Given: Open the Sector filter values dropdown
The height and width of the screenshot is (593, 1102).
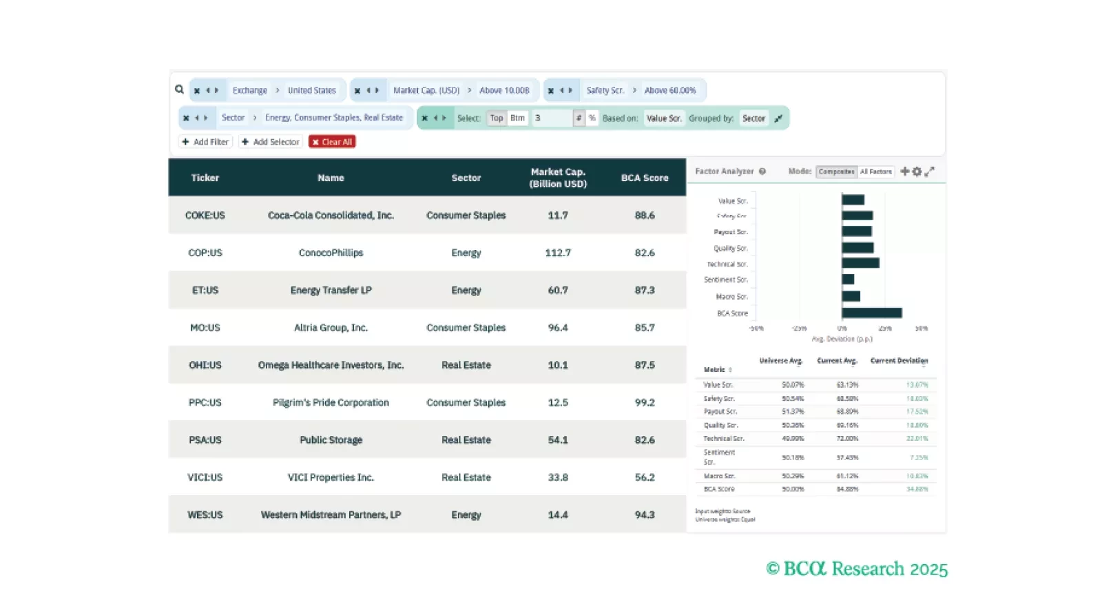Looking at the screenshot, I should 333,118.
